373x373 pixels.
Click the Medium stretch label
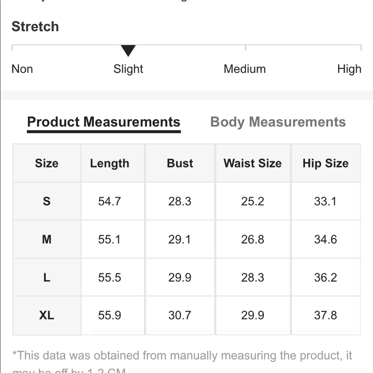[x=245, y=69]
